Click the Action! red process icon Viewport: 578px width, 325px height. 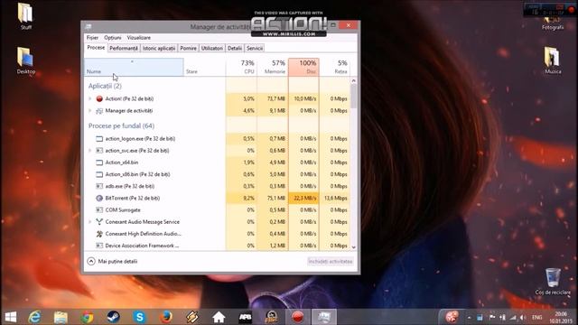(99, 98)
